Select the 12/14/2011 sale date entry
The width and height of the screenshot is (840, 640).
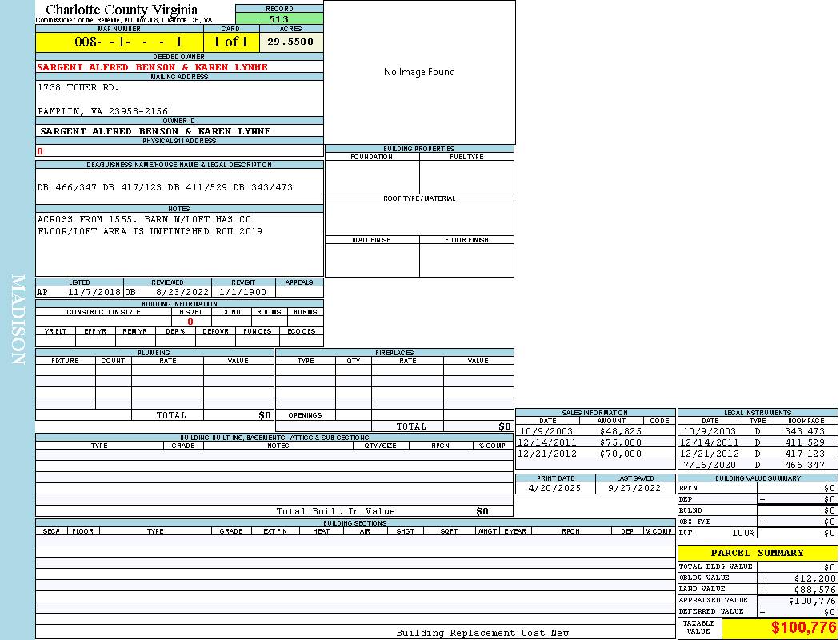(547, 442)
